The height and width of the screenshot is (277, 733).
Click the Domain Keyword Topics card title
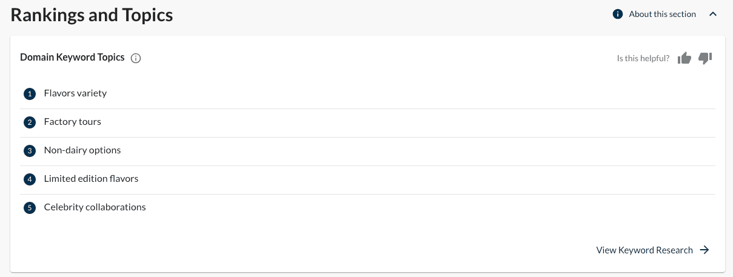72,58
